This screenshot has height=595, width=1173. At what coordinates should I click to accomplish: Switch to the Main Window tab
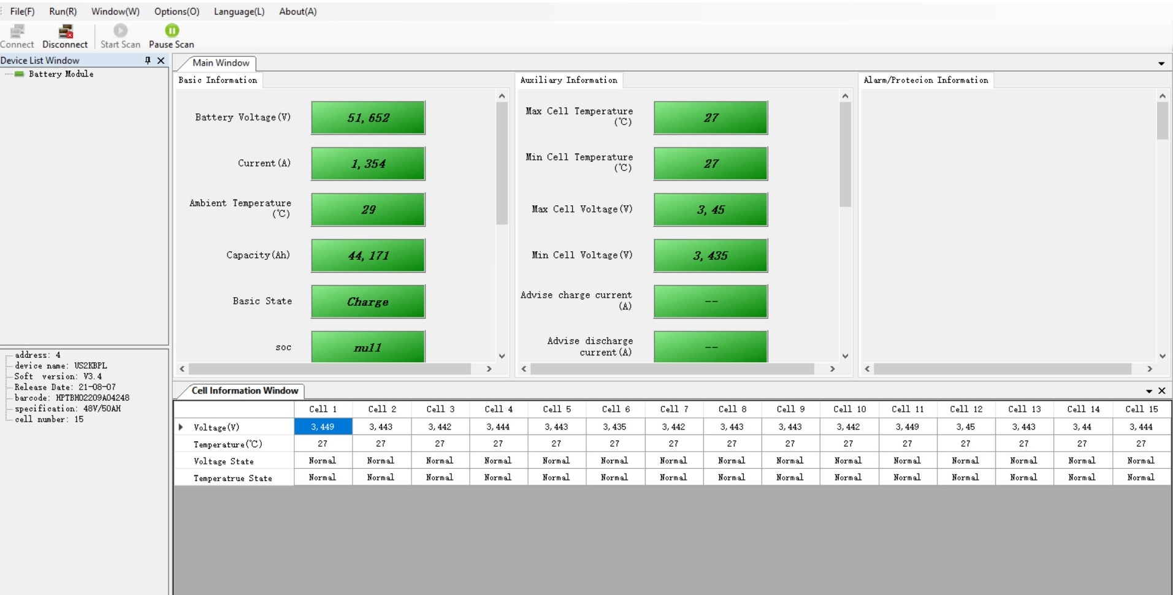tap(221, 63)
